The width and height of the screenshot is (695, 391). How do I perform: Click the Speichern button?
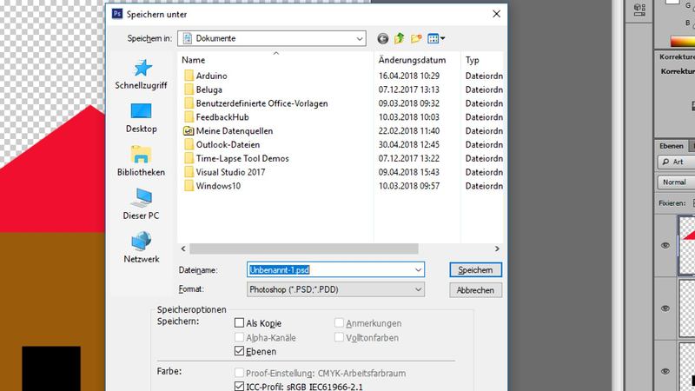475,270
